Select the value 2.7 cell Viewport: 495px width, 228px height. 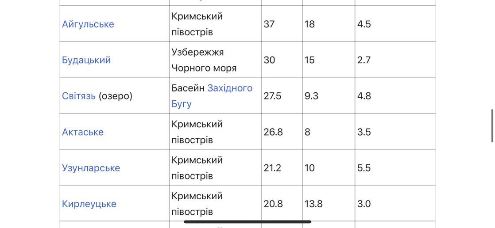tap(395, 60)
